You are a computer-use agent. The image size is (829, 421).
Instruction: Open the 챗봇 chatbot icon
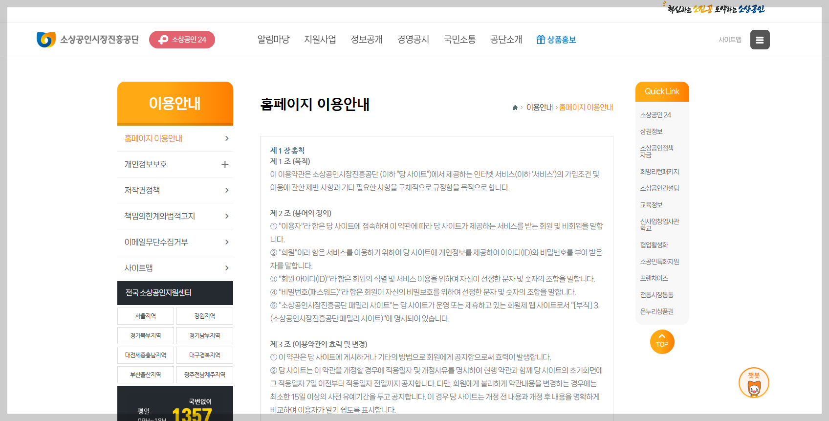tap(754, 383)
